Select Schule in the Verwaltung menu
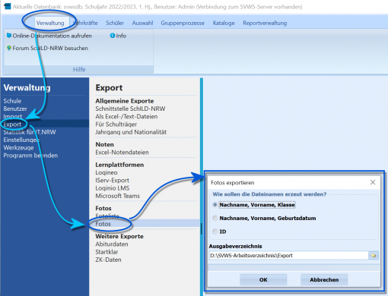This screenshot has width=388, height=296. tap(12, 101)
